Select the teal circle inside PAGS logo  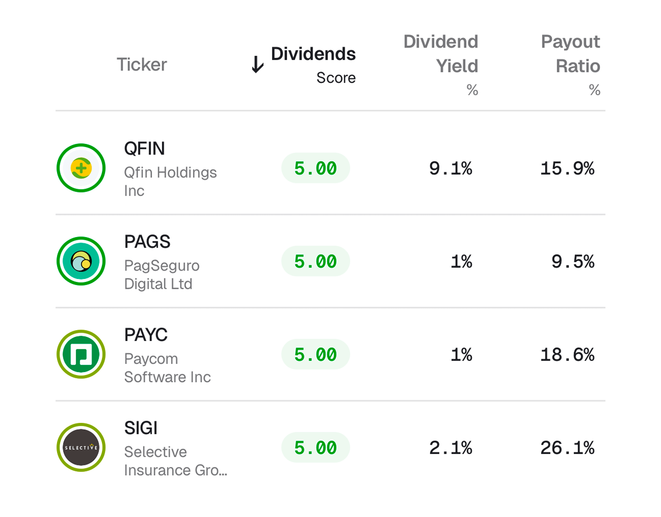click(81, 261)
